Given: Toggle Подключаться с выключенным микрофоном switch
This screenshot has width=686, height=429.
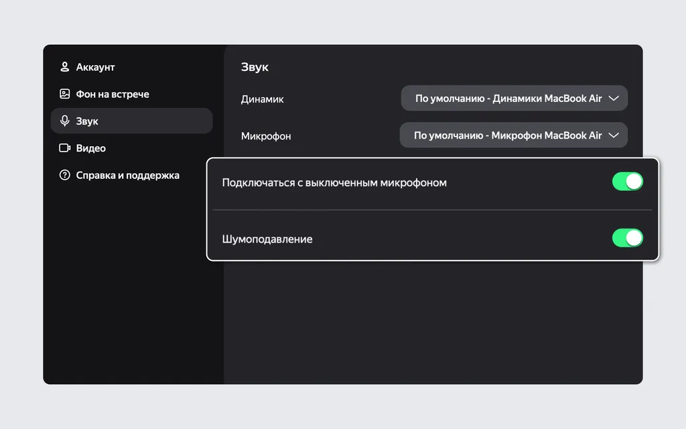Looking at the screenshot, I should pyautogui.click(x=627, y=181).
